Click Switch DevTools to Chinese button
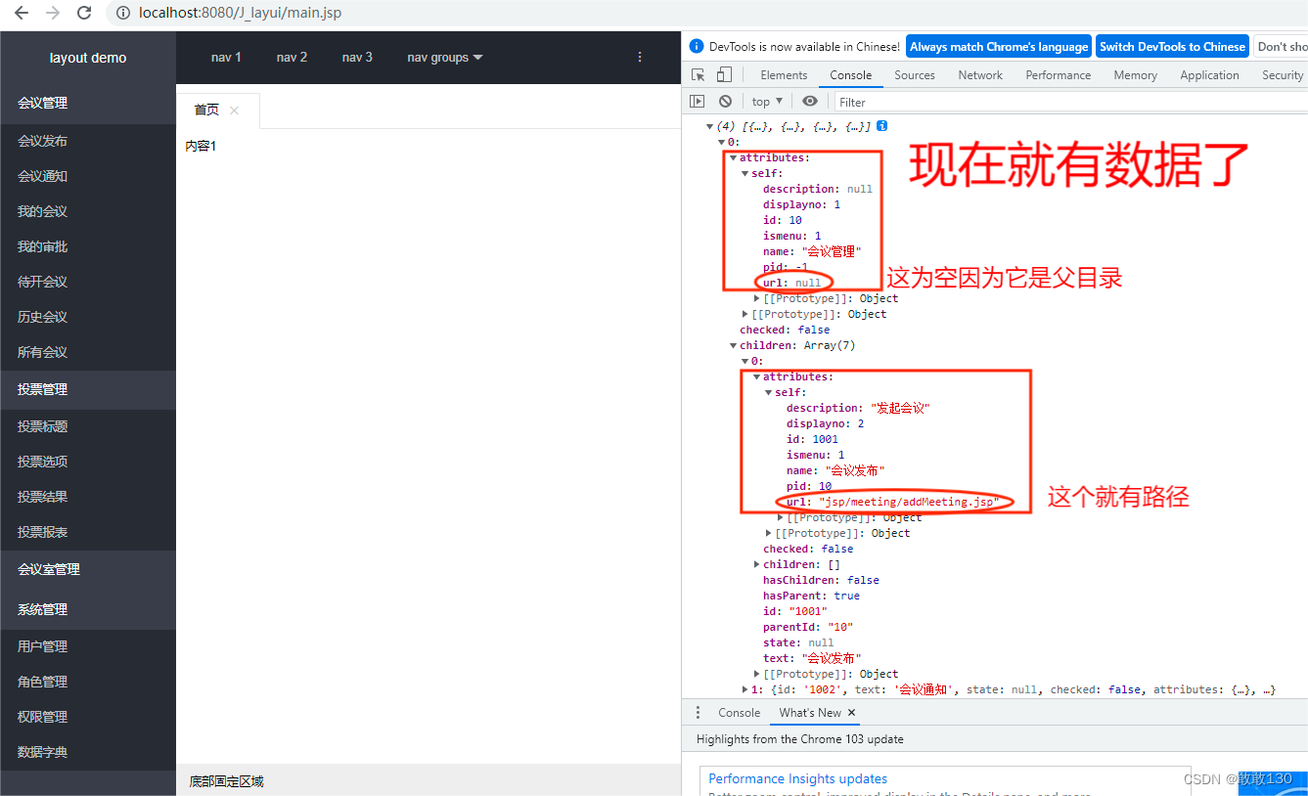This screenshot has width=1308, height=796. [1172, 46]
